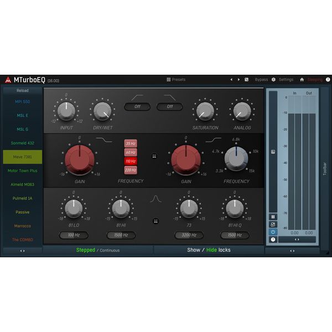Click the resize corner grip icon
Screen dimensions: 332x332
pyautogui.click(x=328, y=253)
